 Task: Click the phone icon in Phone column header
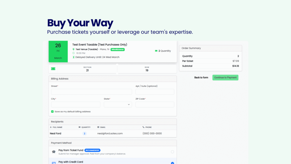pyautogui.click(x=144, y=127)
